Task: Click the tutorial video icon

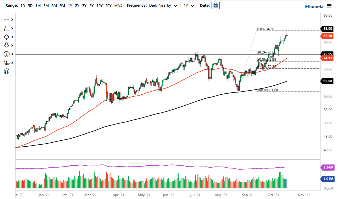Action: point(307,7)
